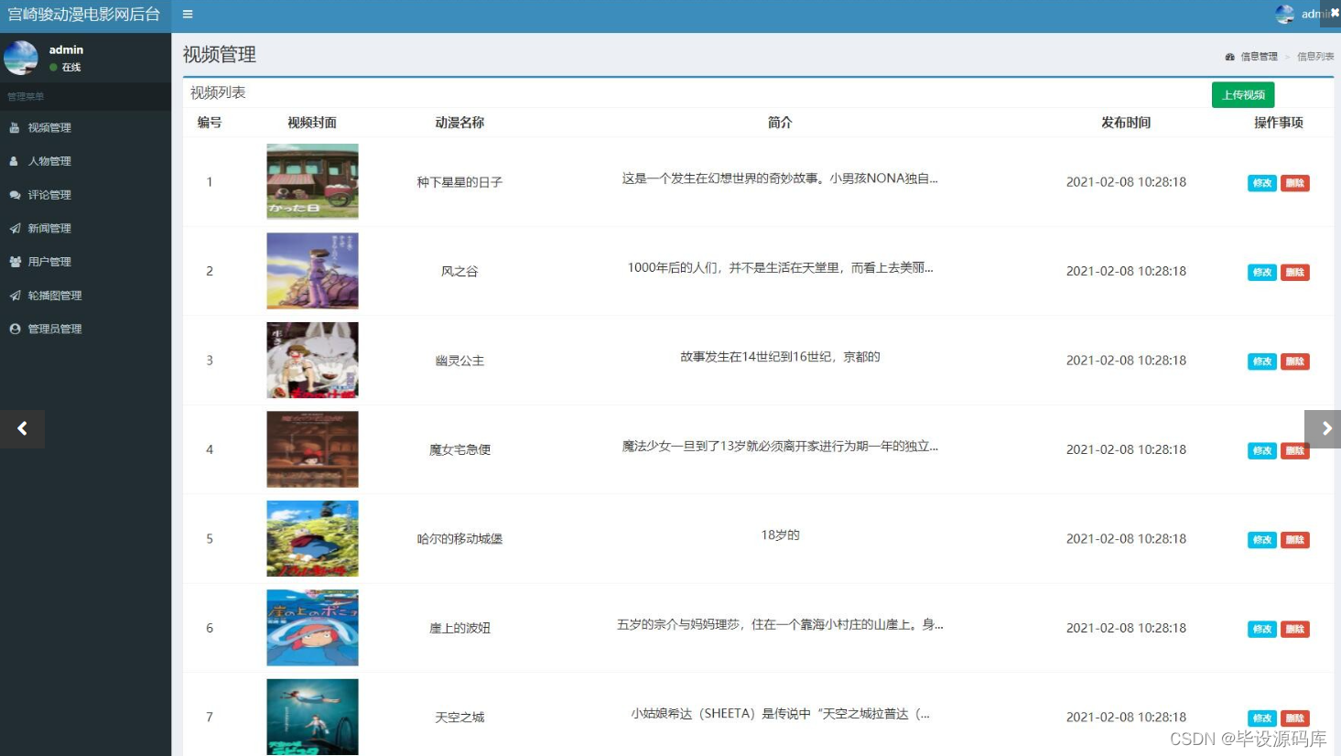Click the 简介 column header
Screen dimensions: 1341x756
pyautogui.click(x=780, y=123)
